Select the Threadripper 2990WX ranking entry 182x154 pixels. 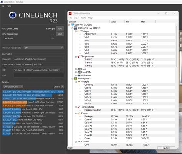coord(33,92)
